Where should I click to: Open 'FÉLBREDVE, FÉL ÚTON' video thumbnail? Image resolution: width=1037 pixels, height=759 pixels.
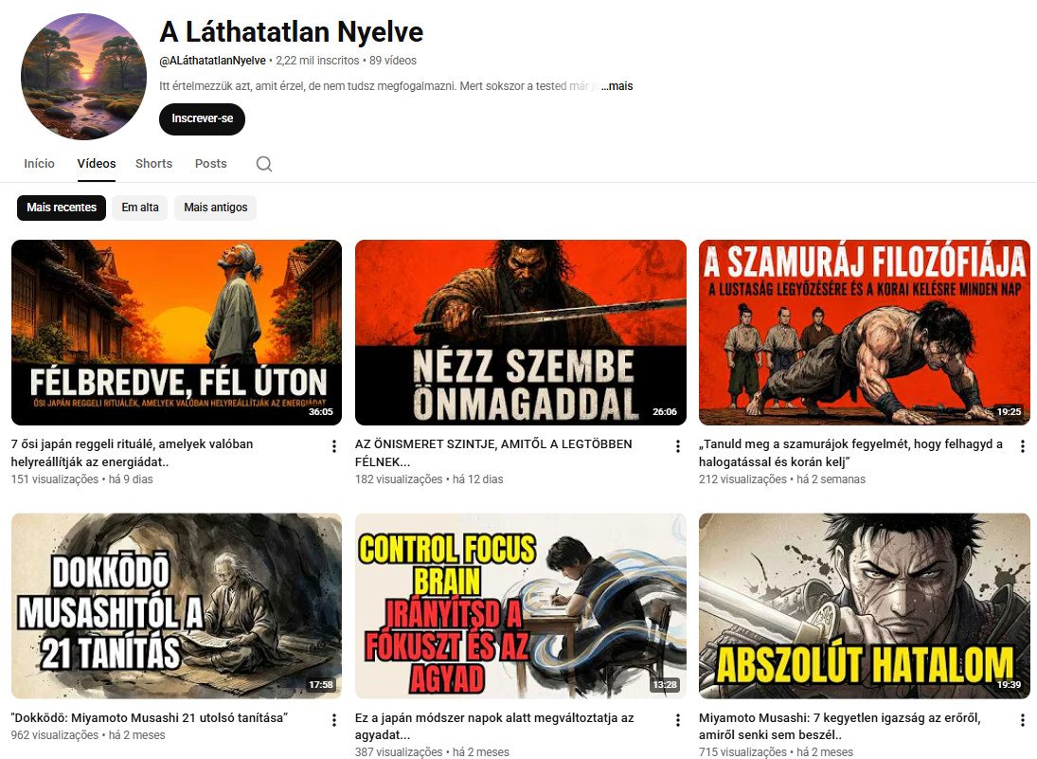[176, 333]
